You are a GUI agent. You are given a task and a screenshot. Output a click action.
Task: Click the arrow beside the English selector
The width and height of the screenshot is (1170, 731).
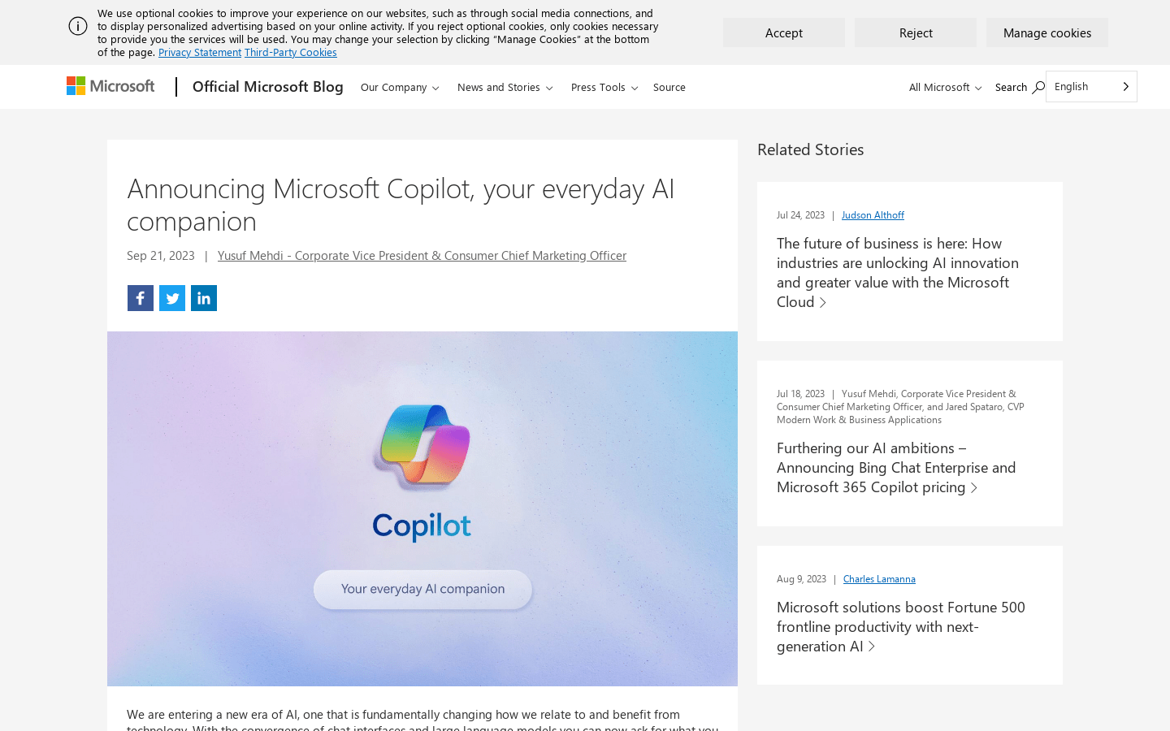pos(1125,86)
